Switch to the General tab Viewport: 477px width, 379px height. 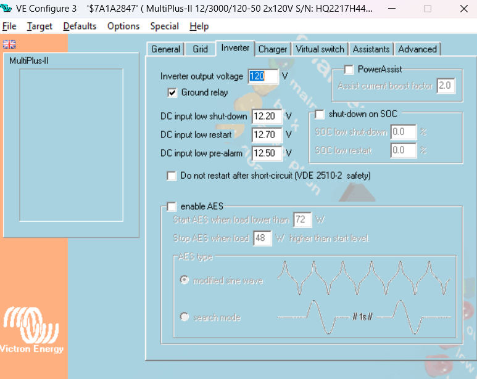[x=165, y=49]
